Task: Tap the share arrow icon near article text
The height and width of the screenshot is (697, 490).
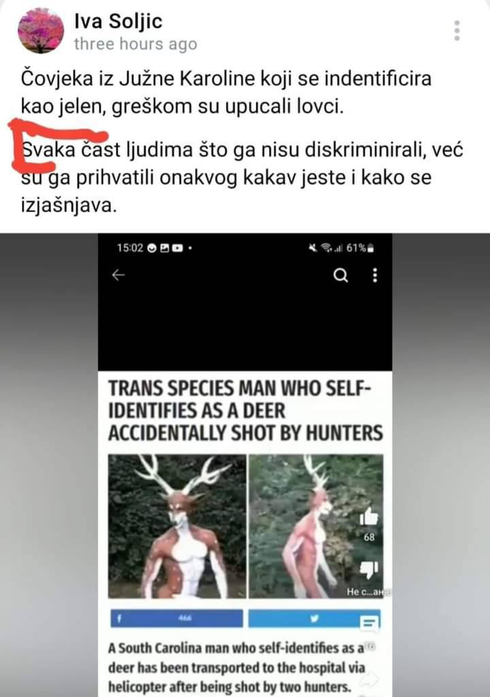Action: (x=370, y=679)
